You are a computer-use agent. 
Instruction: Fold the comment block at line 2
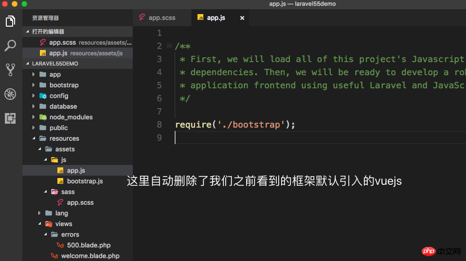coord(169,46)
